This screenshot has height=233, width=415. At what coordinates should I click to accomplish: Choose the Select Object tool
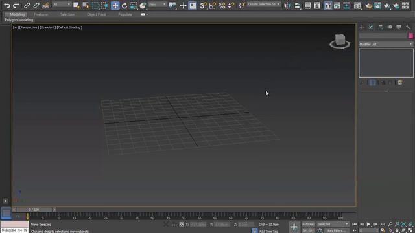pos(77,5)
